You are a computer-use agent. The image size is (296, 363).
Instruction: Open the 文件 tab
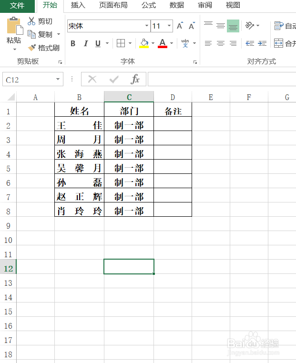coord(17,6)
